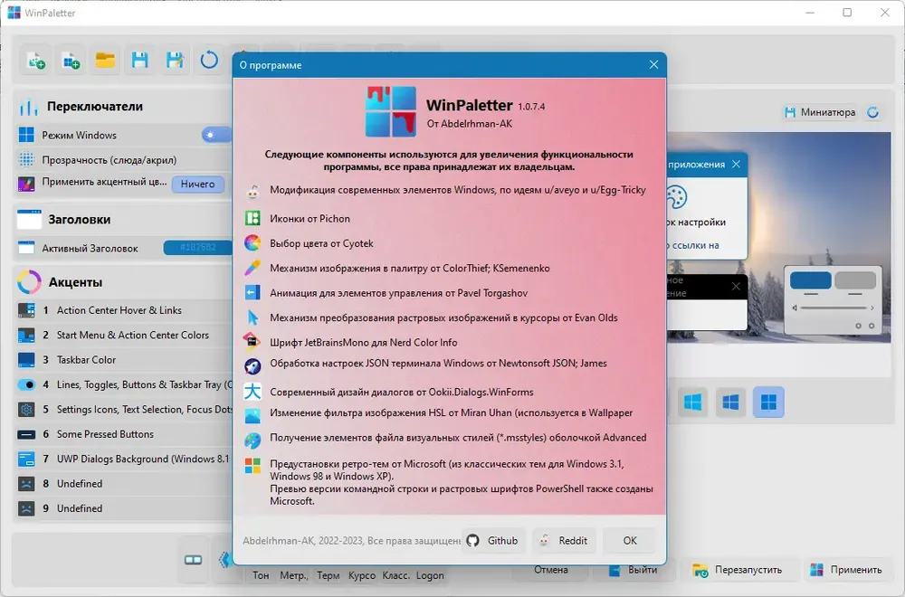Click the Ookii.Dialogs icon
Screen dimensions: 905x597
click(252, 391)
